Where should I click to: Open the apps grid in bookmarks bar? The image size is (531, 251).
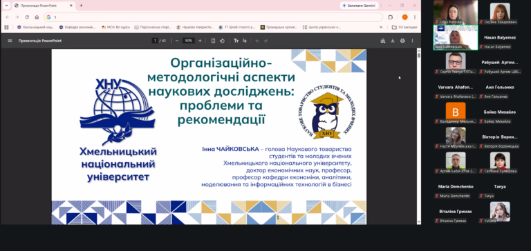pyautogui.click(x=6, y=28)
